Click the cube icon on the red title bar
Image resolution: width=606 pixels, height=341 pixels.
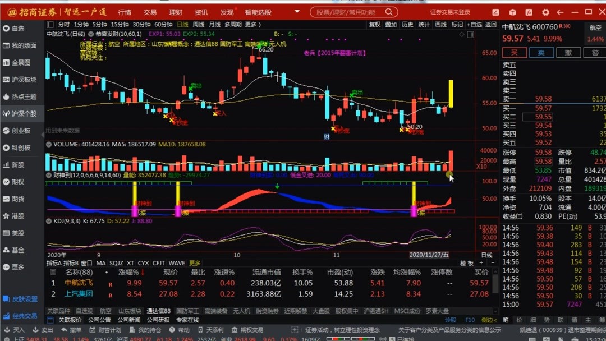pos(511,12)
